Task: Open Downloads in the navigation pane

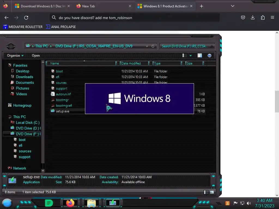Action: point(25,77)
